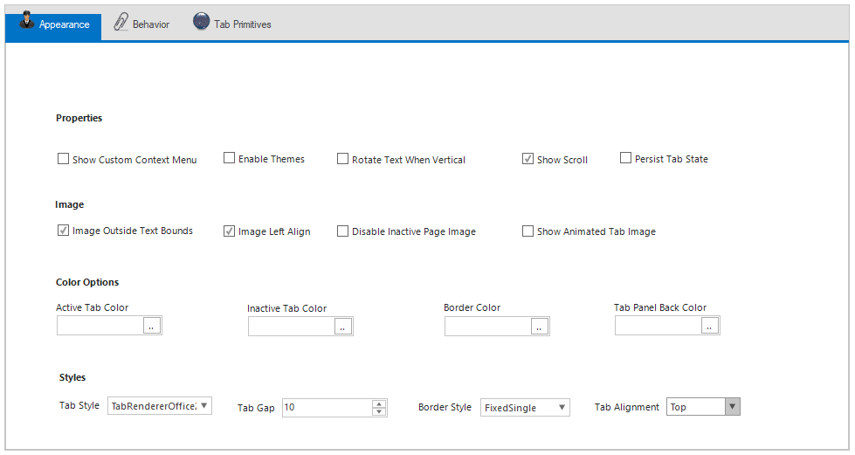Click the Tab Gap label

pos(256,408)
